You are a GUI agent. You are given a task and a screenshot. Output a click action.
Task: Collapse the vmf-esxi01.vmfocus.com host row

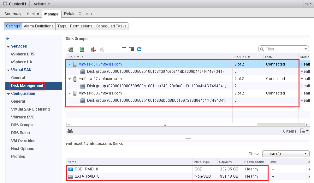(70, 64)
